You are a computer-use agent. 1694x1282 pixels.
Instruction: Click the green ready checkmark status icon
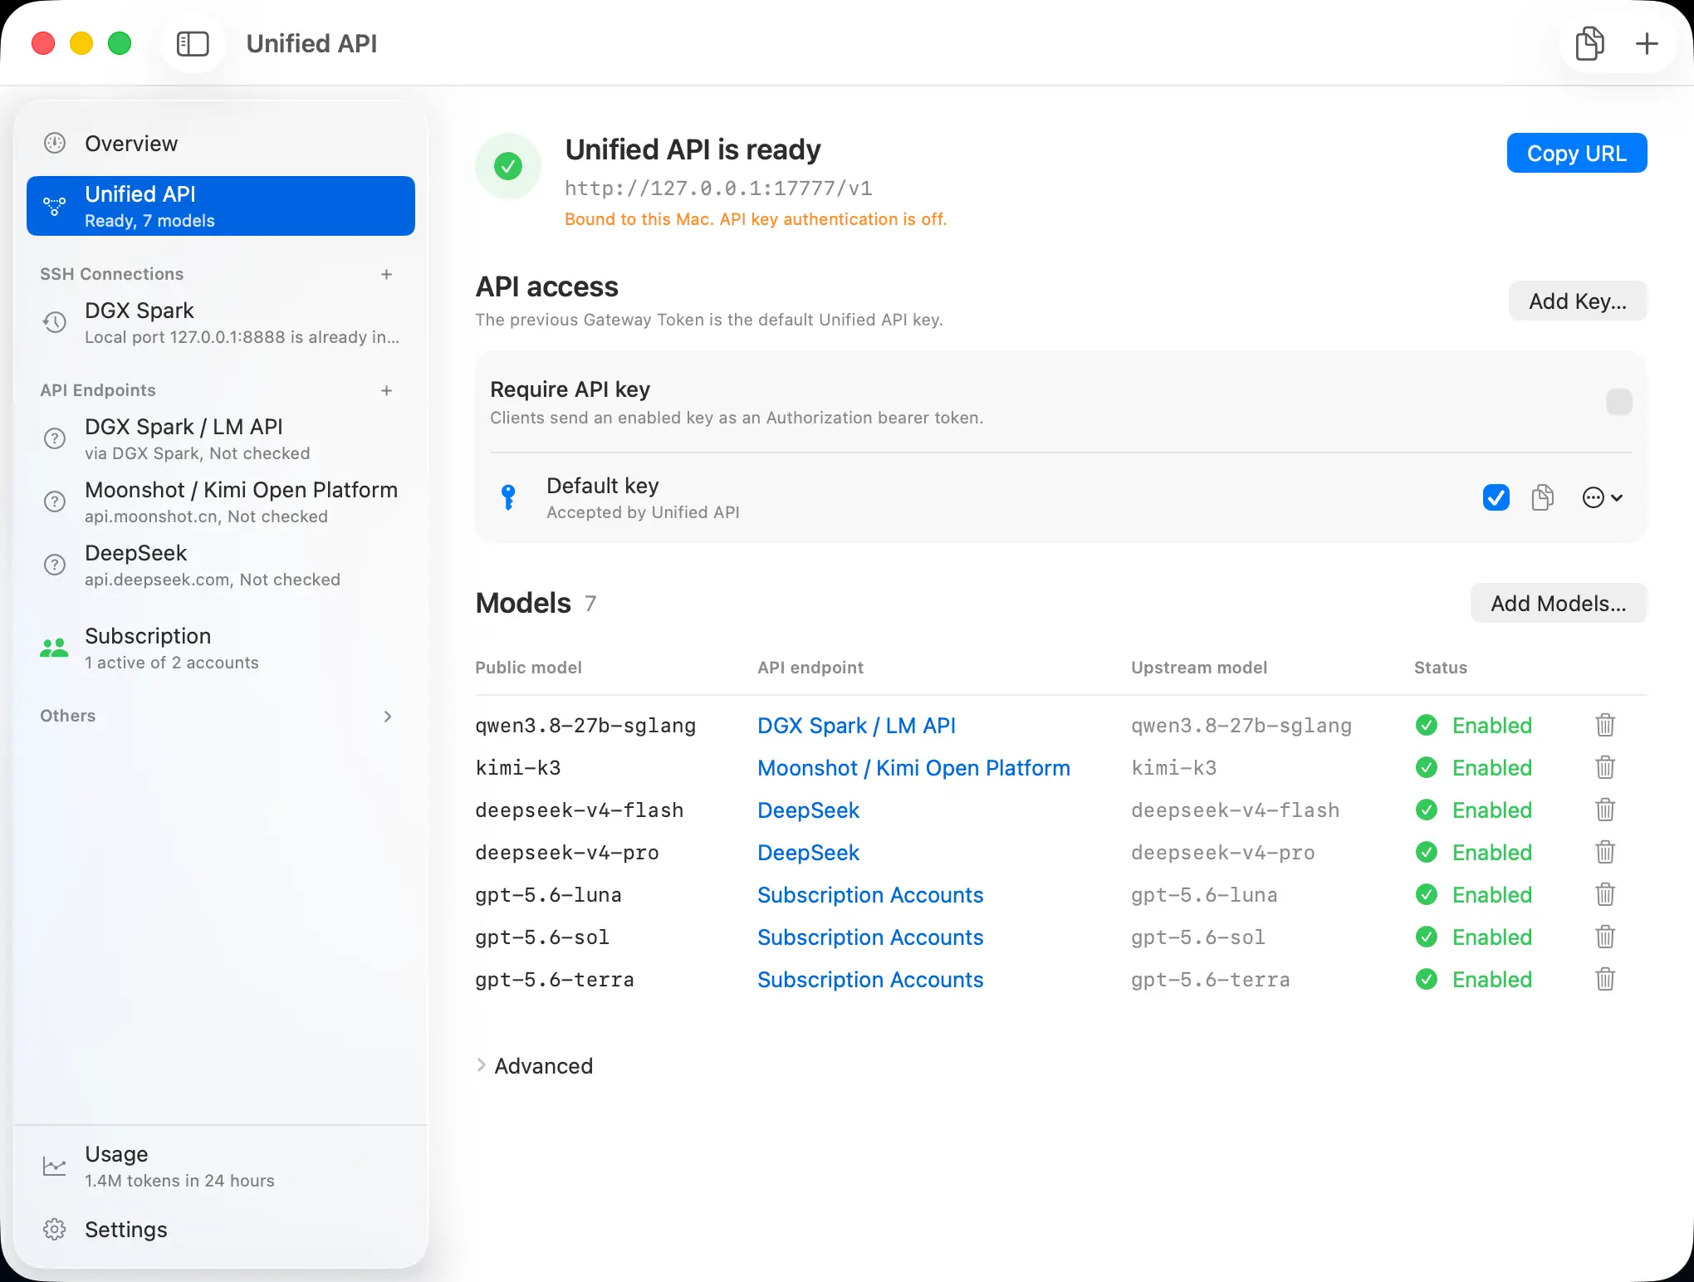508,166
